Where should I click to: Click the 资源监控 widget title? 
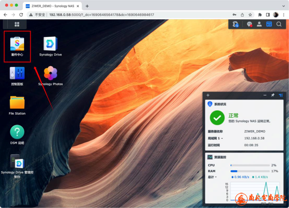pyautogui.click(x=220, y=157)
